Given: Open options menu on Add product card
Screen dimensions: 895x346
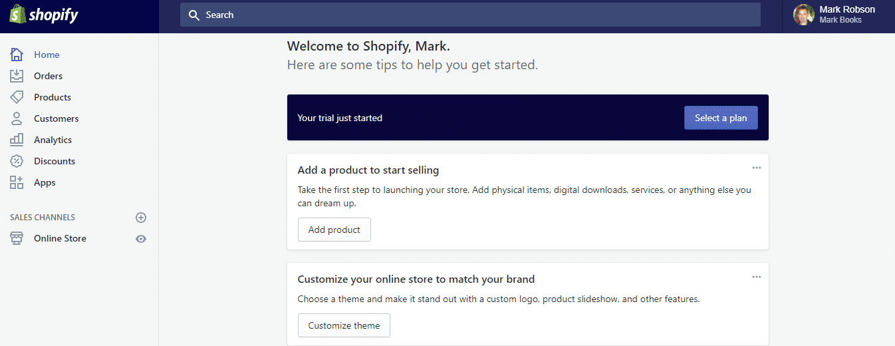Looking at the screenshot, I should point(757,168).
